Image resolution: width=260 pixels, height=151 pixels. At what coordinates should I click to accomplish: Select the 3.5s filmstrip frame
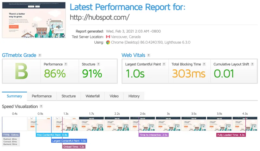194,124
